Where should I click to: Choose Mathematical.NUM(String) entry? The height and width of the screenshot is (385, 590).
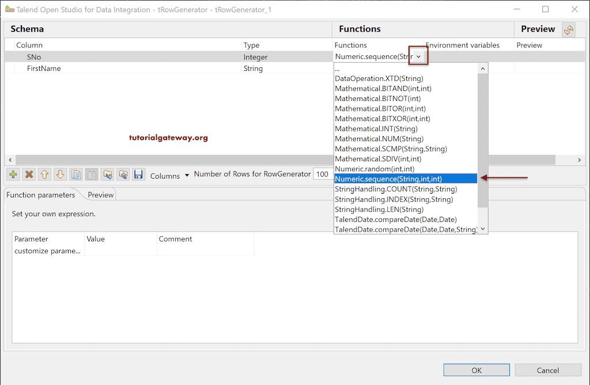click(406, 139)
